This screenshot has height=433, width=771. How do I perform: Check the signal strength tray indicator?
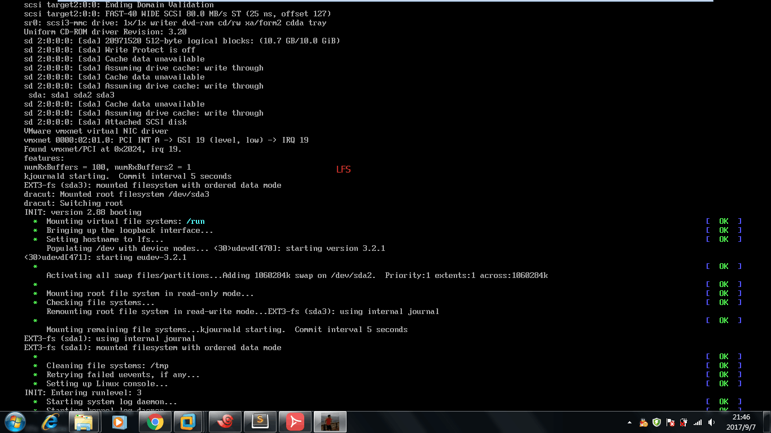pos(696,422)
